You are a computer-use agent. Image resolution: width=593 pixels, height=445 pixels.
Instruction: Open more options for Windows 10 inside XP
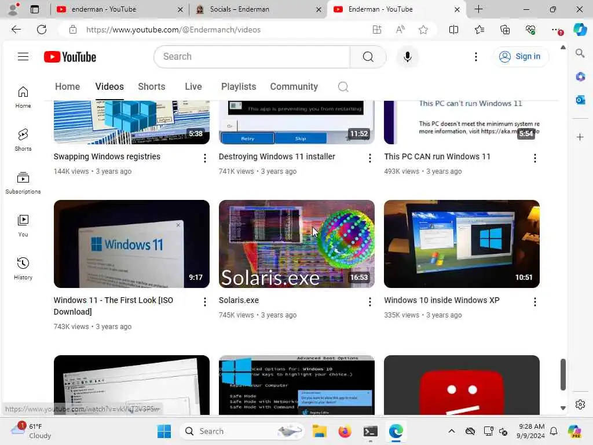[x=535, y=302]
